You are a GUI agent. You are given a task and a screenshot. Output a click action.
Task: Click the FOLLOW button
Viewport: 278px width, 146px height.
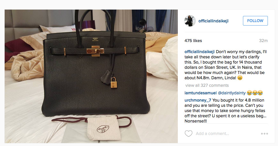point(255,21)
